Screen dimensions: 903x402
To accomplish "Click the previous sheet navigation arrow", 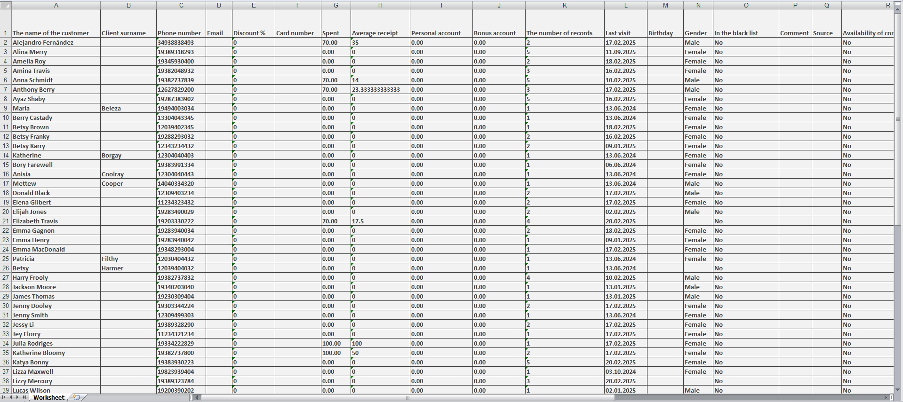I will 11,398.
